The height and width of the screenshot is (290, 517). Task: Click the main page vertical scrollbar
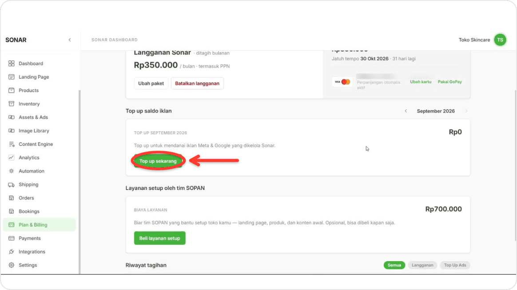point(515,165)
